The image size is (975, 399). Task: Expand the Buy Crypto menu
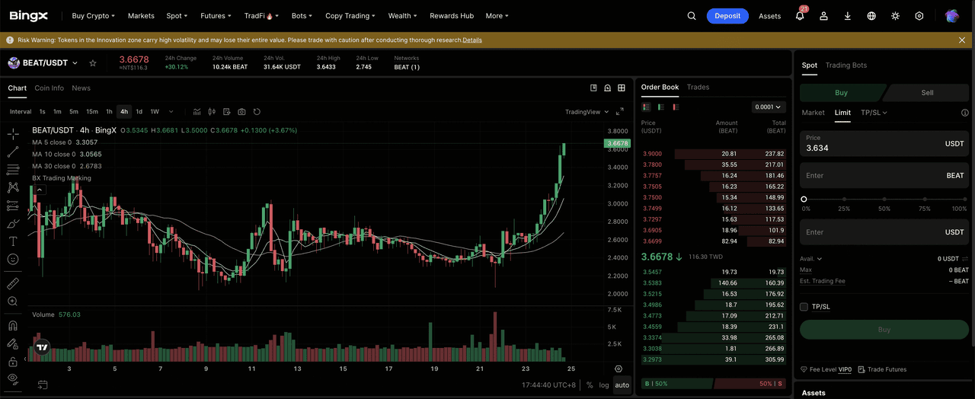click(93, 16)
